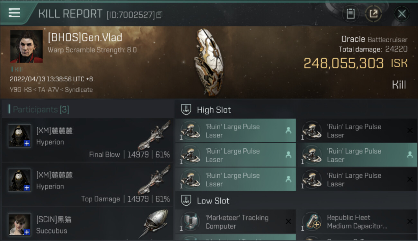Add the Succubus pilot as contact

(x=27, y=232)
